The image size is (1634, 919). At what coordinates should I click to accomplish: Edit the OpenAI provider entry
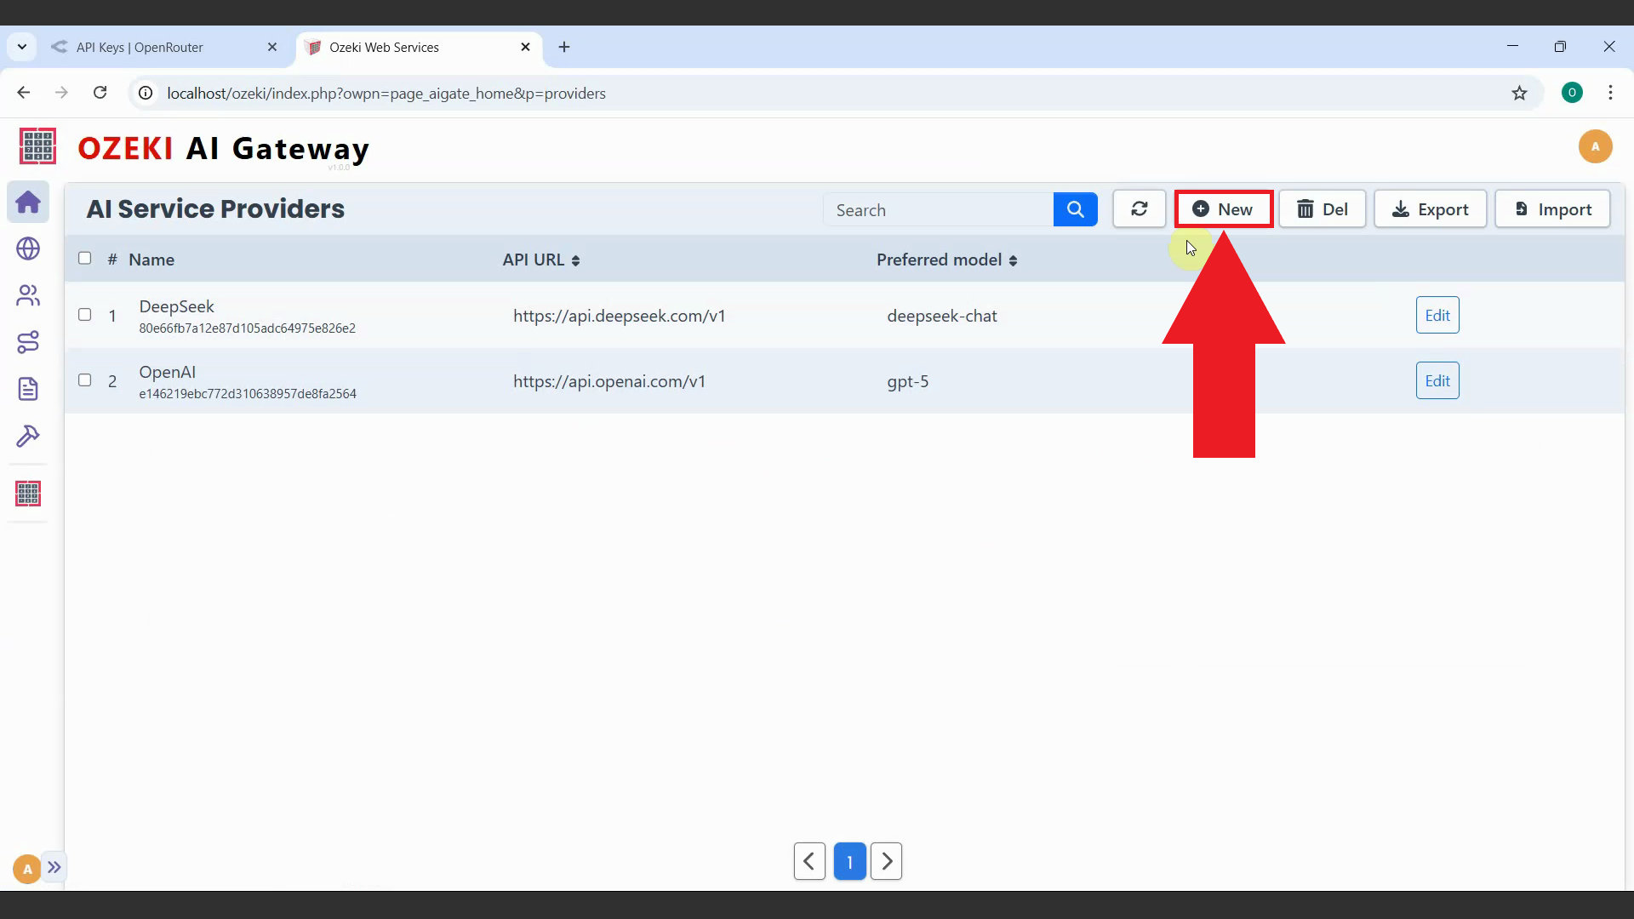tap(1437, 380)
